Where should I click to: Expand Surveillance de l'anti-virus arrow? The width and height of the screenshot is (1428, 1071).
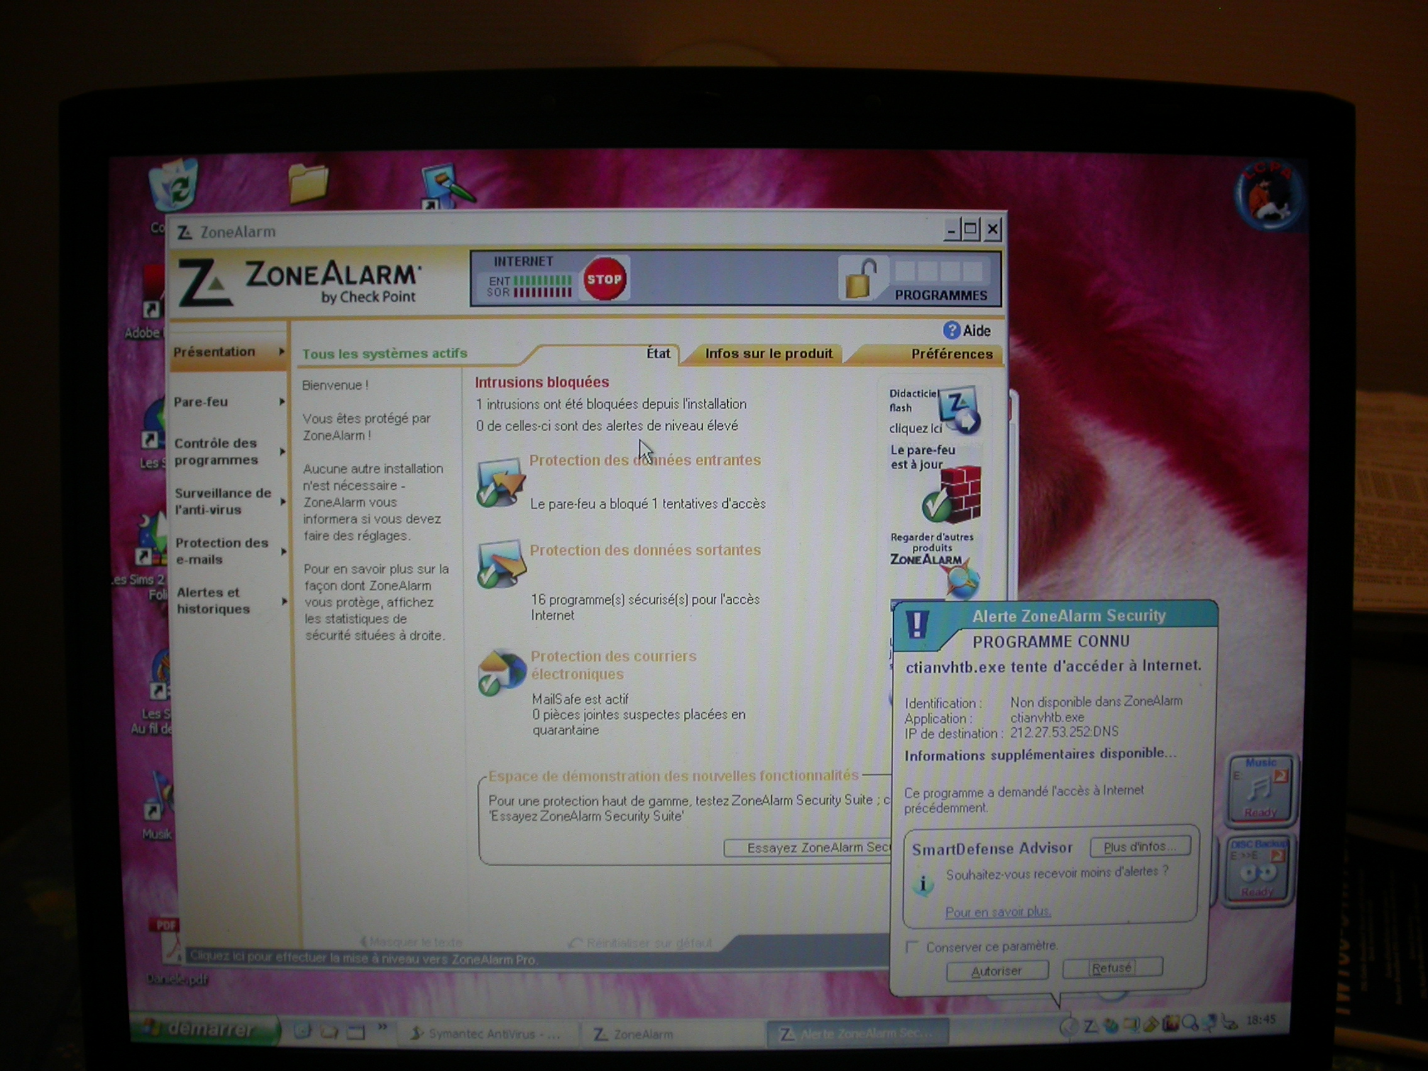(x=283, y=502)
